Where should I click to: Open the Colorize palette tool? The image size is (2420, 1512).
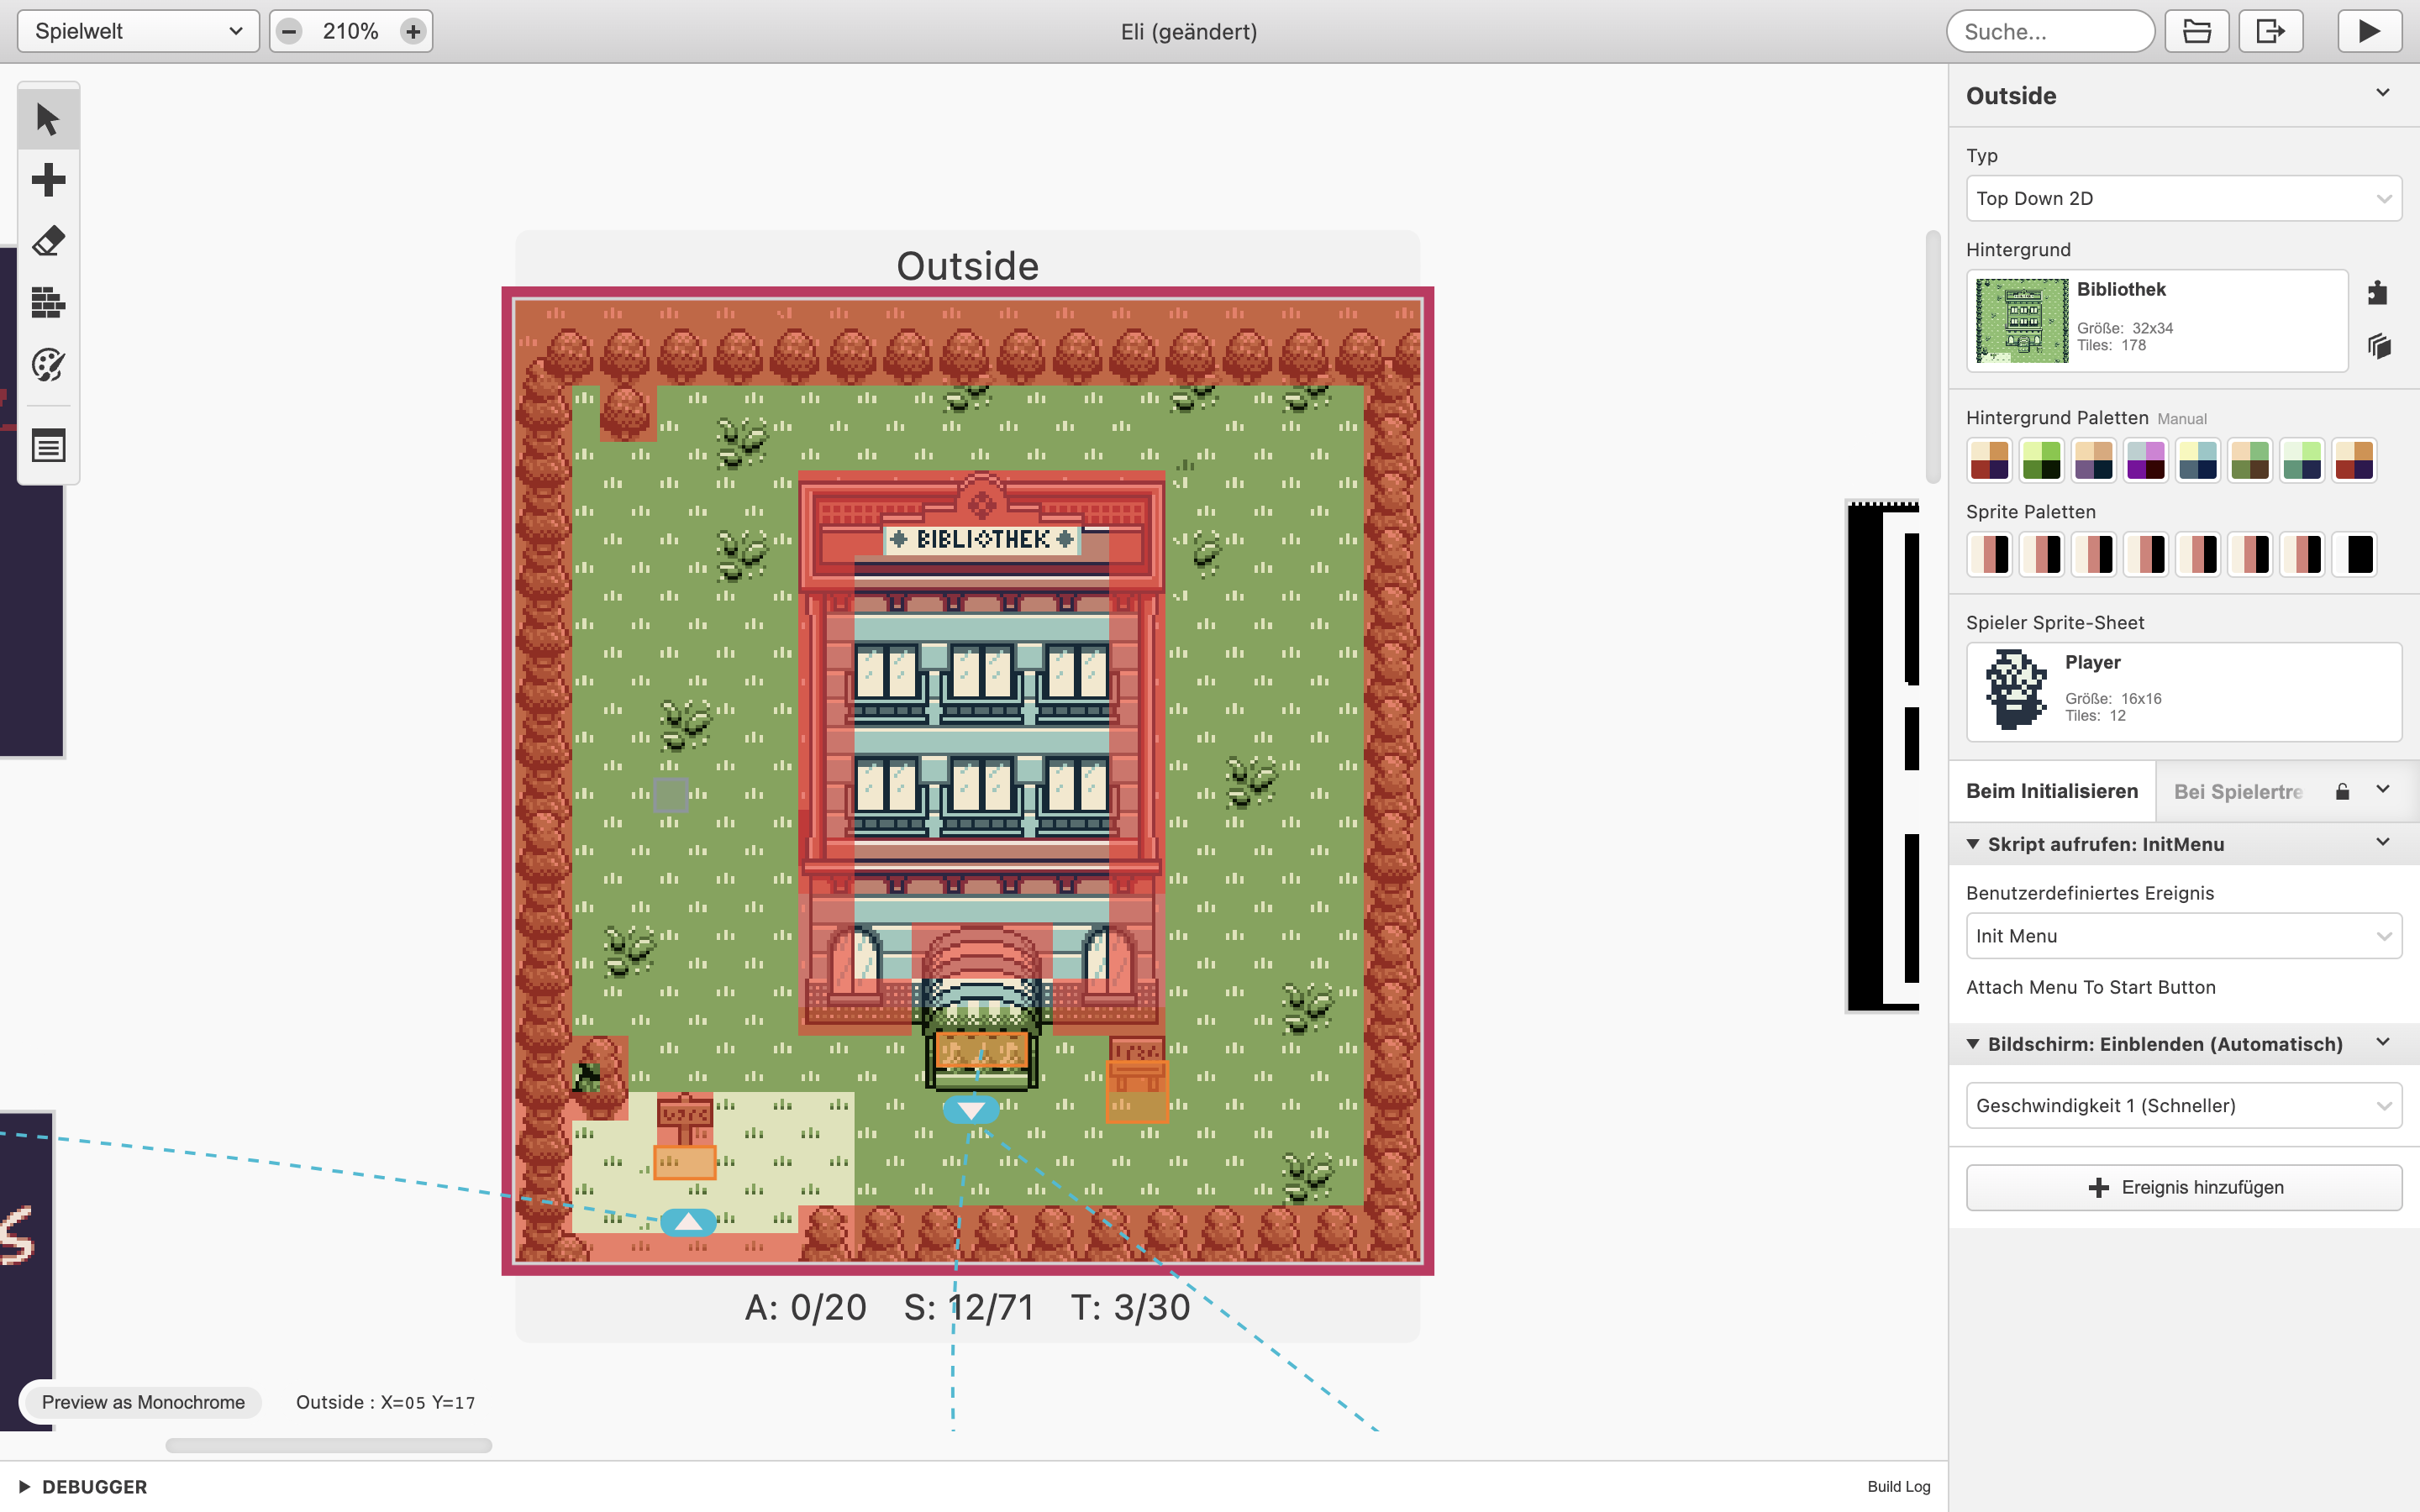(48, 364)
